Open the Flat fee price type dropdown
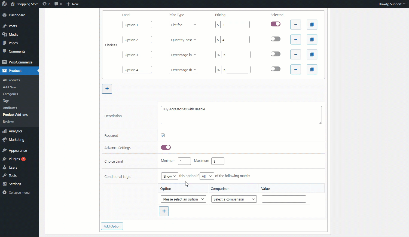Screen dimensions: 409x237 (x=184, y=25)
